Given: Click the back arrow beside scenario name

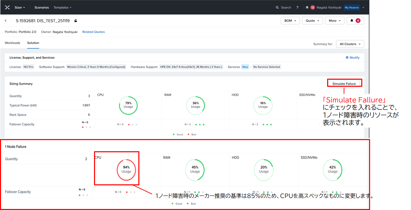Looking at the screenshot, I should 6,21.
